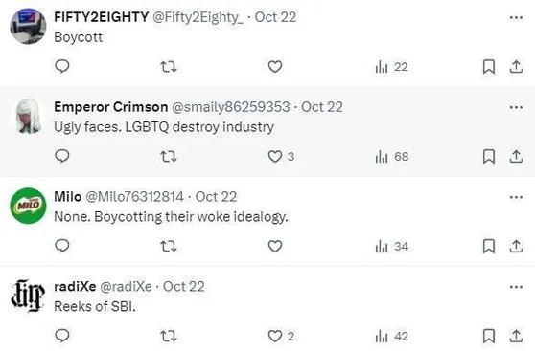
Task: Like Milo's tweet about boycotting
Action: 275,246
